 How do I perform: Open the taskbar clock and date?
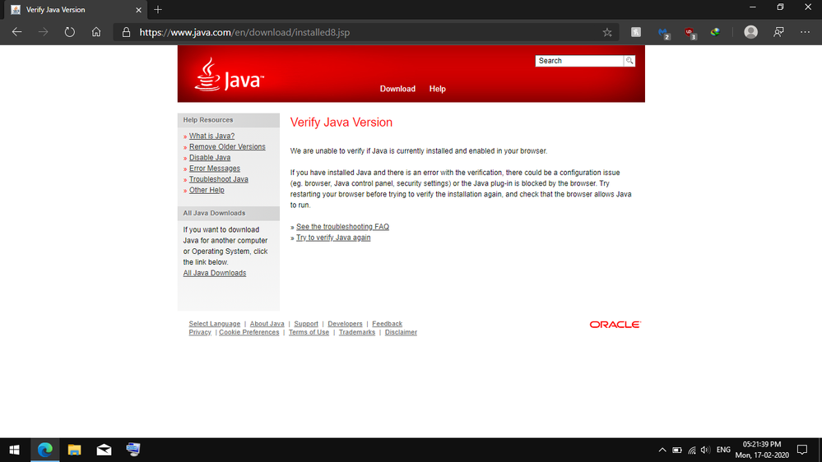click(x=762, y=450)
